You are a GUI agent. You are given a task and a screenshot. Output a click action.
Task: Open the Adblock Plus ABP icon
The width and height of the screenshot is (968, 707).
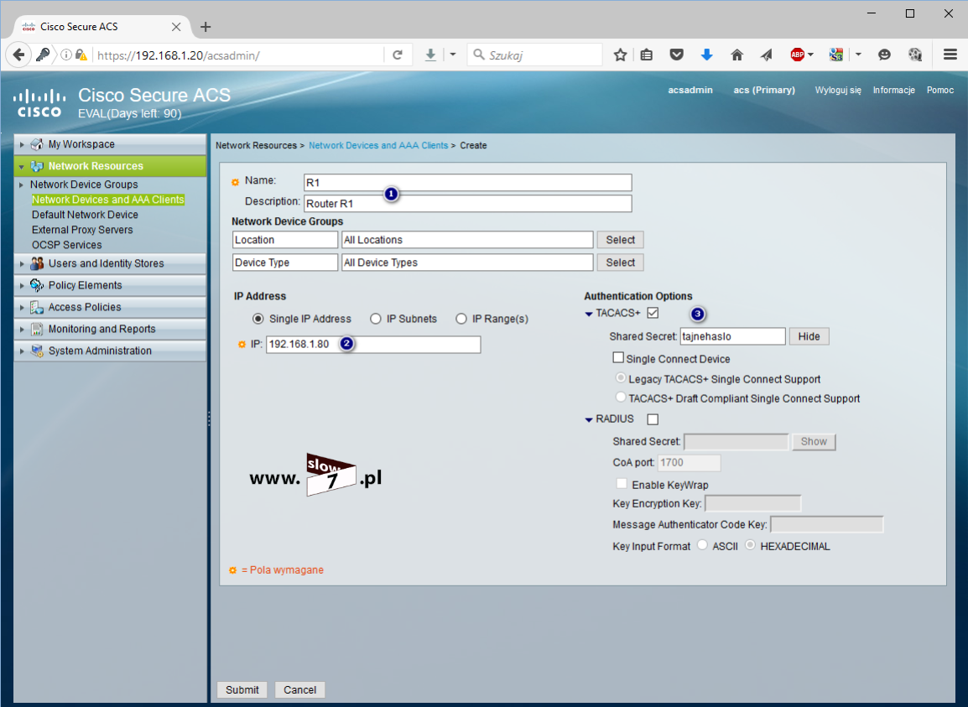point(798,55)
